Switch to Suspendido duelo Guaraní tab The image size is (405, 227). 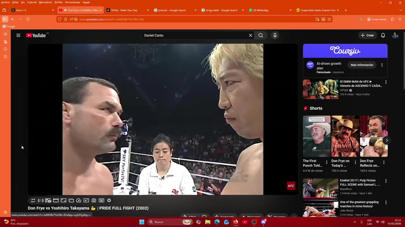click(318, 10)
